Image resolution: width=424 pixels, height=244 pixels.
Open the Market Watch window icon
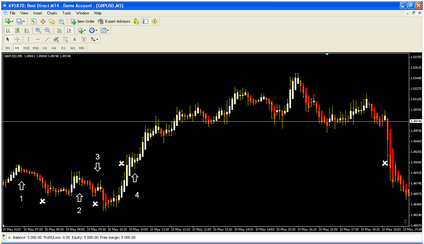click(x=33, y=21)
